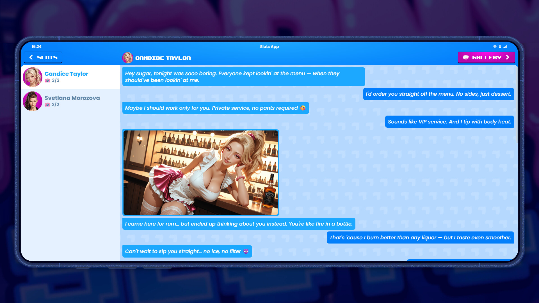The width and height of the screenshot is (539, 303).
Task: Click the message 'Can't wait to sip you straight'
Action: pos(187,251)
